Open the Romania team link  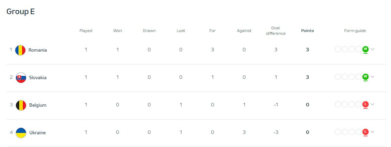click(38, 50)
